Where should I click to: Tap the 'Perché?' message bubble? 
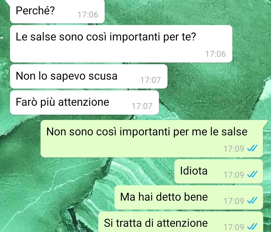57,11
